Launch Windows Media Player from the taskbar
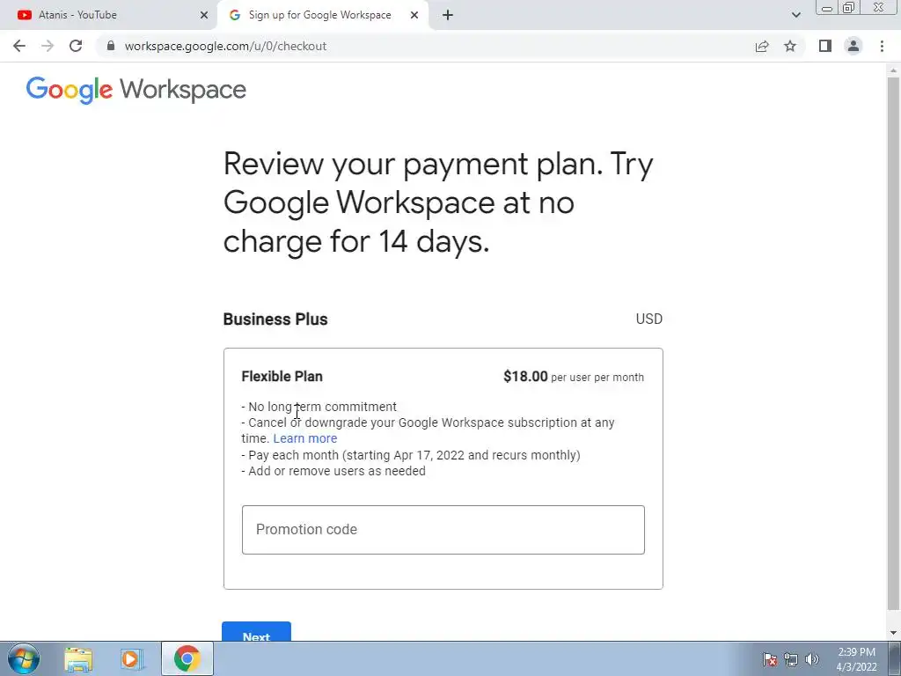 pos(131,658)
